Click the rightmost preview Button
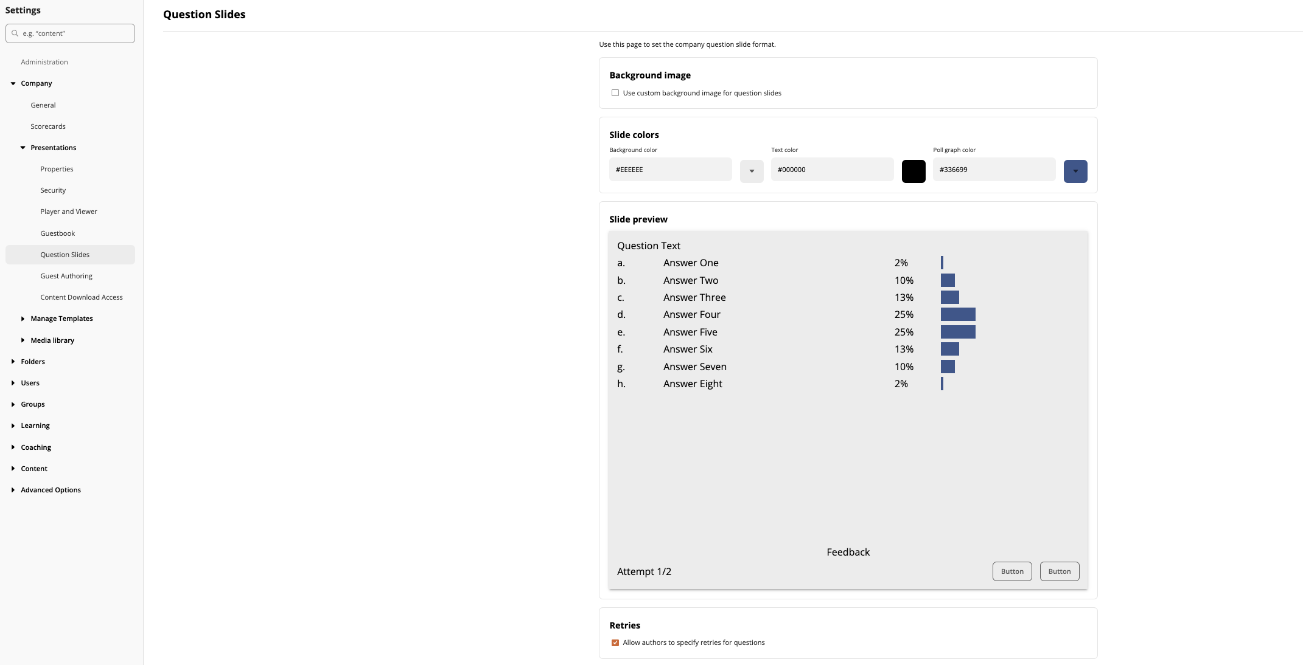The height and width of the screenshot is (665, 1303). (1060, 571)
